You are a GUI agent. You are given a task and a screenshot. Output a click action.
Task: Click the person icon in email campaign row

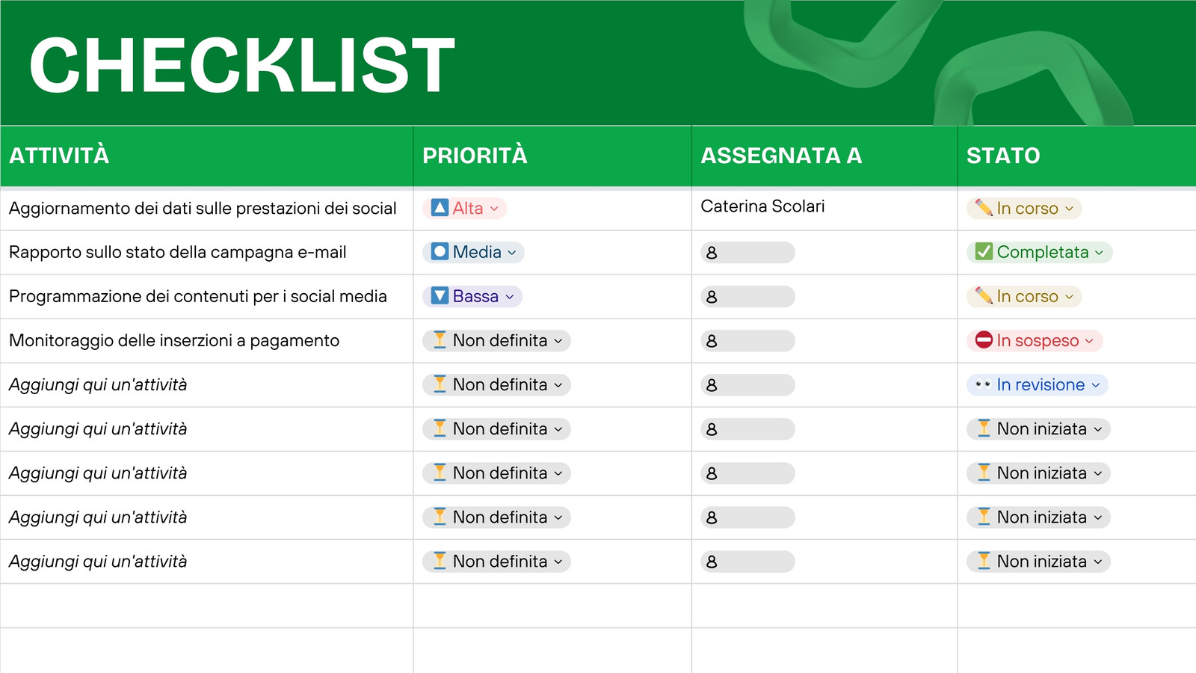712,253
